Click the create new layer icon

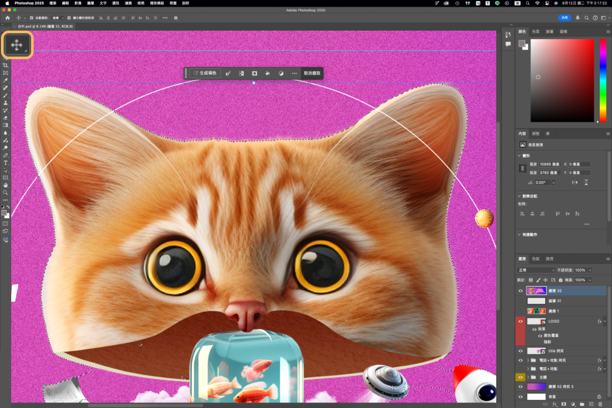click(x=591, y=404)
